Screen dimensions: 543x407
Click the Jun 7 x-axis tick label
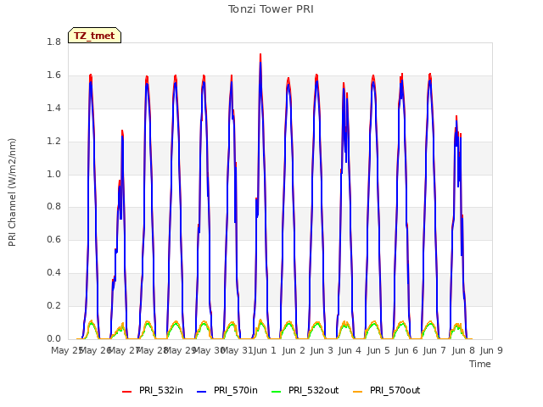pyautogui.click(x=434, y=350)
